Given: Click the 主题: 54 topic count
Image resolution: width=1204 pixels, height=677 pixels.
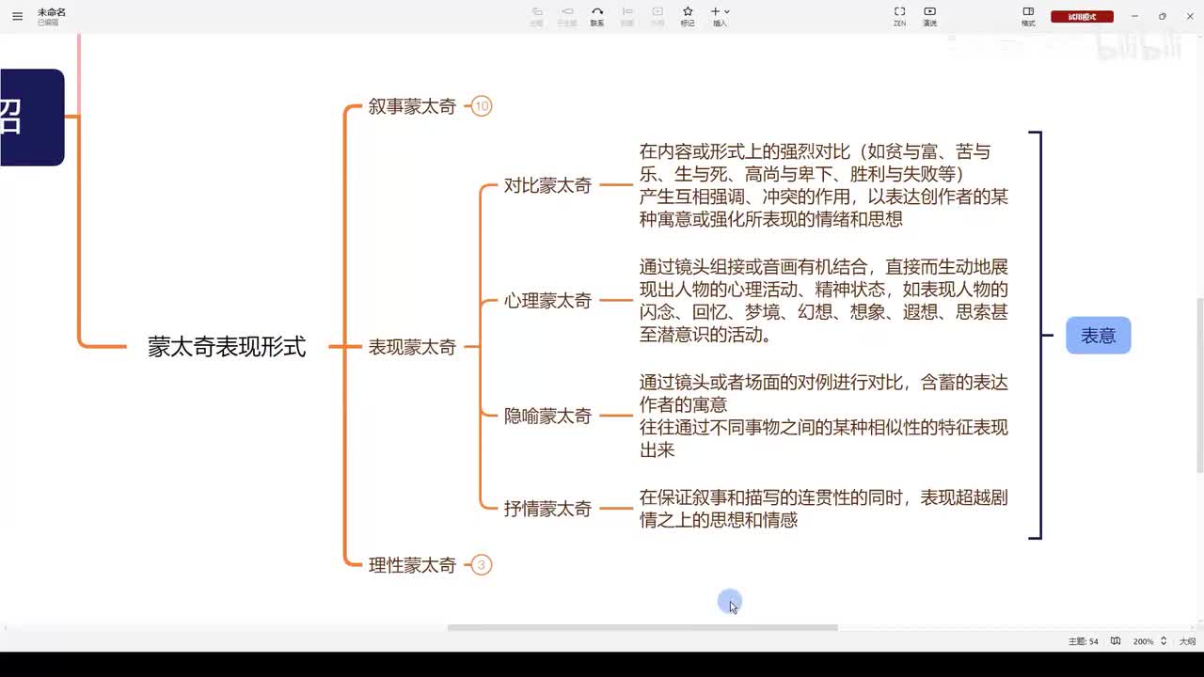Looking at the screenshot, I should click(1083, 641).
